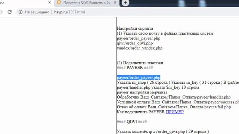239x134 pixels.
Task: Close the first browser tab
Action: (x=50, y=3)
